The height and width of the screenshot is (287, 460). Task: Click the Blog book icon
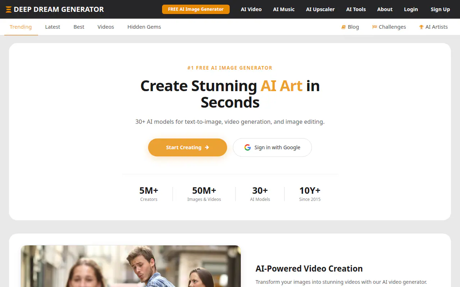click(x=344, y=27)
